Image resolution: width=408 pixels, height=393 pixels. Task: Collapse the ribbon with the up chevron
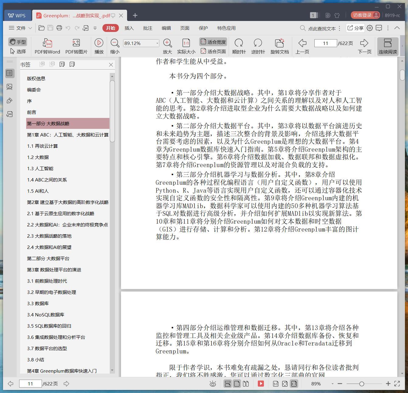(397, 28)
